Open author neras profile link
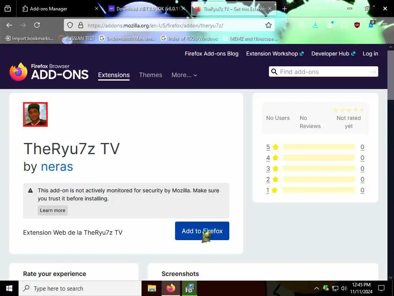 [x=57, y=166]
